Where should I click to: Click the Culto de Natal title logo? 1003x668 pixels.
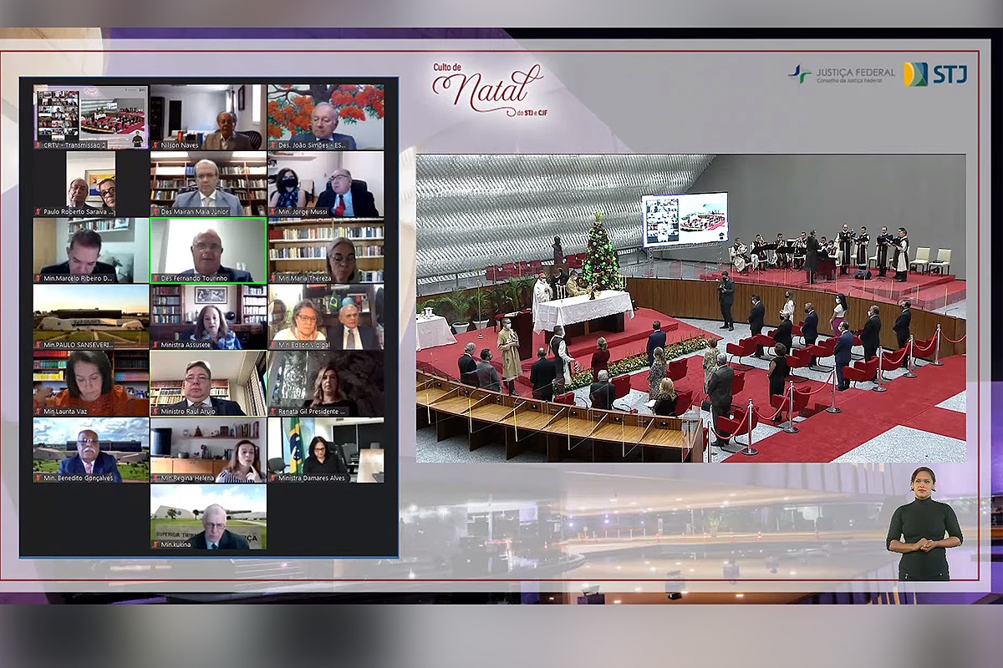pyautogui.click(x=486, y=89)
